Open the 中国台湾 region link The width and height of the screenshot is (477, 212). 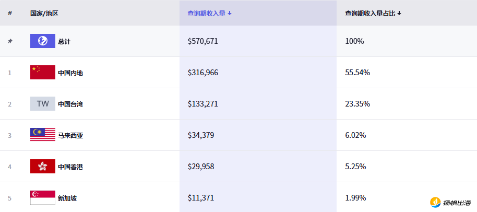pyautogui.click(x=70, y=104)
